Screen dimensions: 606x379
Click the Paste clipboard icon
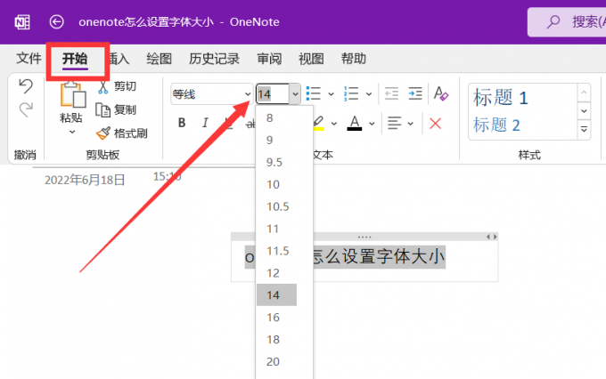tap(73, 94)
